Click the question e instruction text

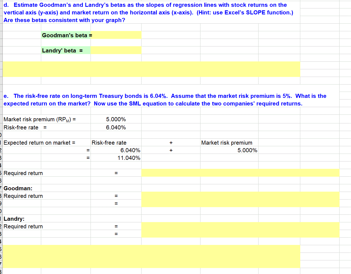coord(165,100)
